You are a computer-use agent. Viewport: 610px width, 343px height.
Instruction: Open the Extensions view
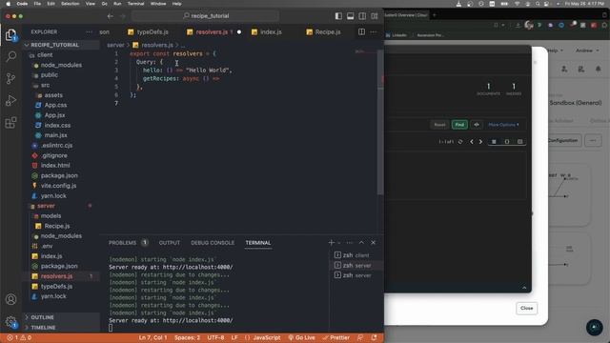click(x=10, y=123)
